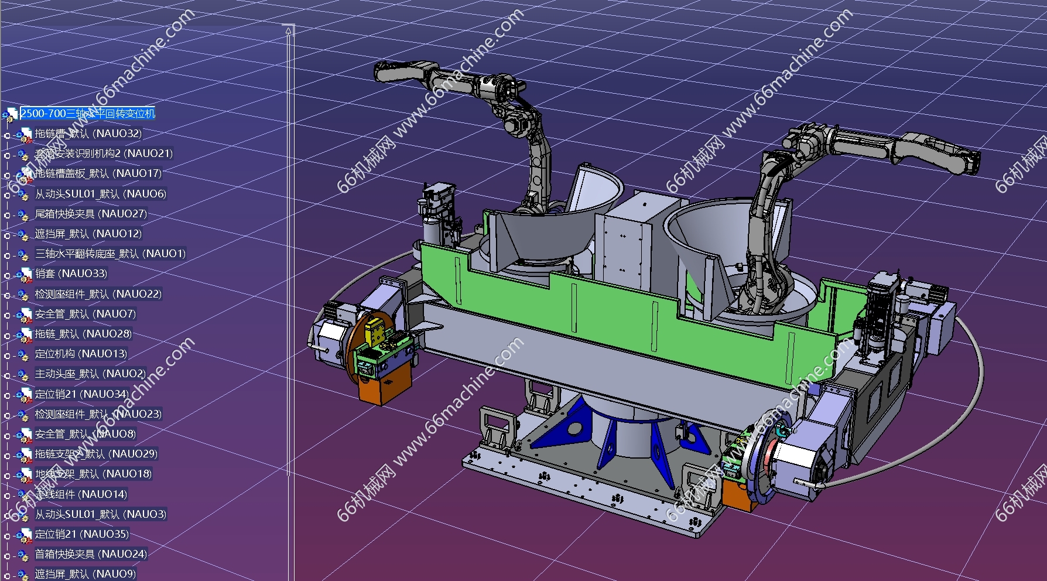Select the label 定位机构 (NAUO13)
Screen dimensions: 1047x581
point(81,354)
